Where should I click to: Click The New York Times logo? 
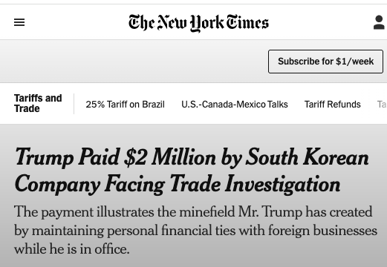pyautogui.click(x=198, y=23)
